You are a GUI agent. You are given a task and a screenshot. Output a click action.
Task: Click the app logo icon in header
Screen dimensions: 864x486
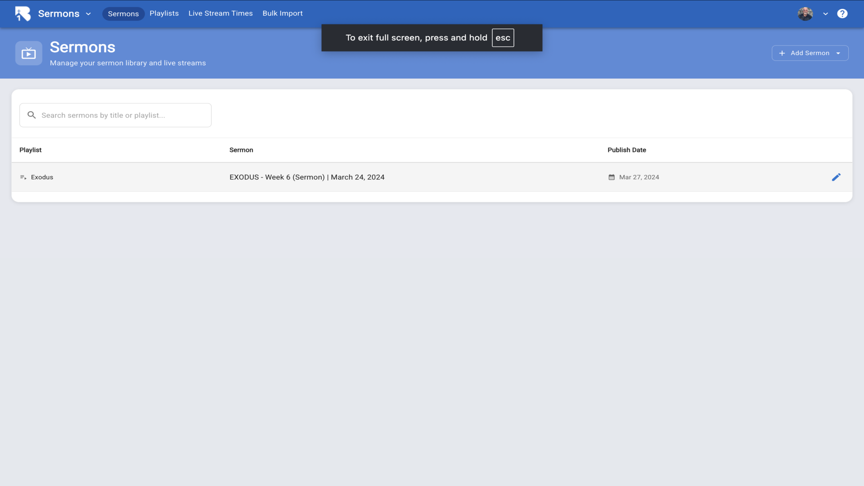(x=23, y=13)
